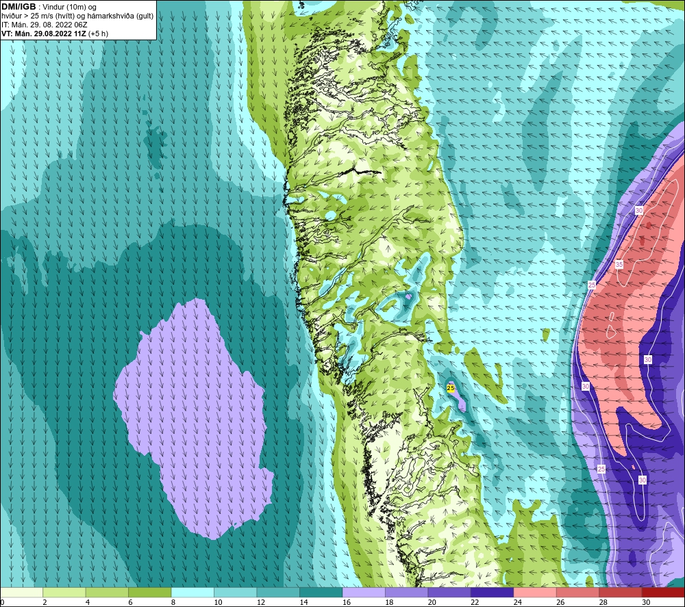Click the 26–28 m/s salmon red legend swatch
The image size is (685, 607).
click(x=578, y=592)
